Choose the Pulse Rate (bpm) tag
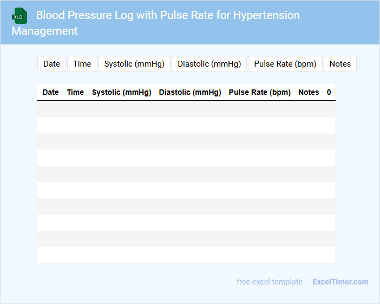The width and height of the screenshot is (380, 304). click(285, 64)
